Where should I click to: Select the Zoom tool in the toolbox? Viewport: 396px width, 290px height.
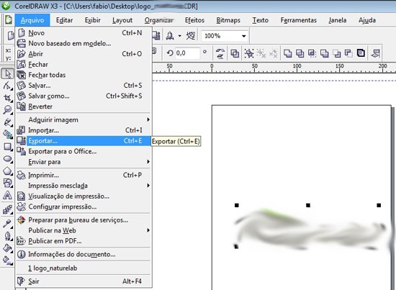point(8,110)
